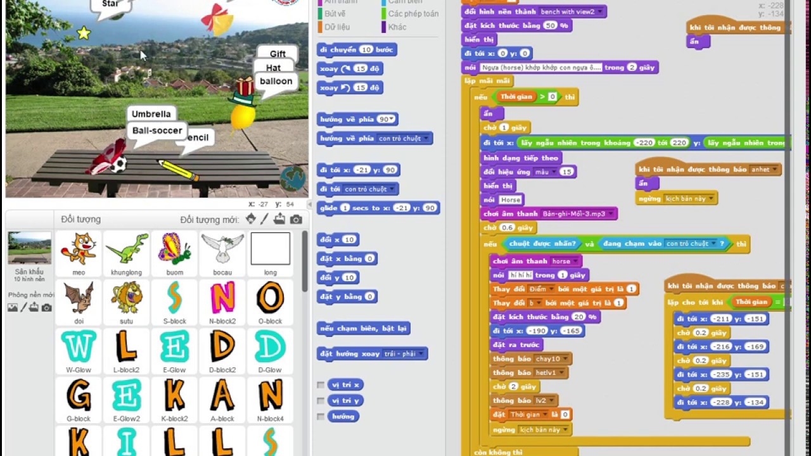Select the E-Glow2 letter sprite
This screenshot has height=456, width=811.
click(127, 400)
